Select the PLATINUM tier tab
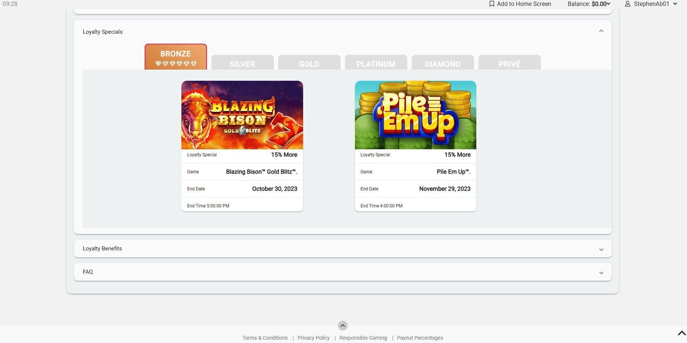This screenshot has height=343, width=687. [x=376, y=64]
